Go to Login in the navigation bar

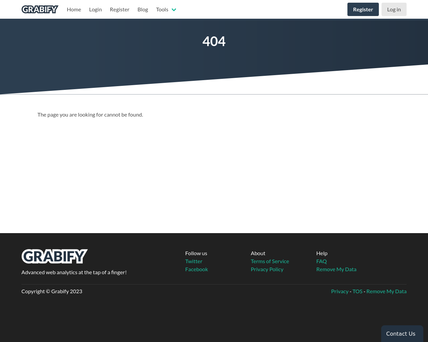coord(95,9)
